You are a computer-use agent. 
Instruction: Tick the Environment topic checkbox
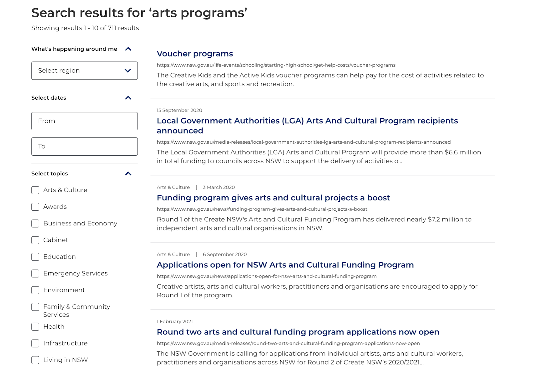click(x=35, y=290)
